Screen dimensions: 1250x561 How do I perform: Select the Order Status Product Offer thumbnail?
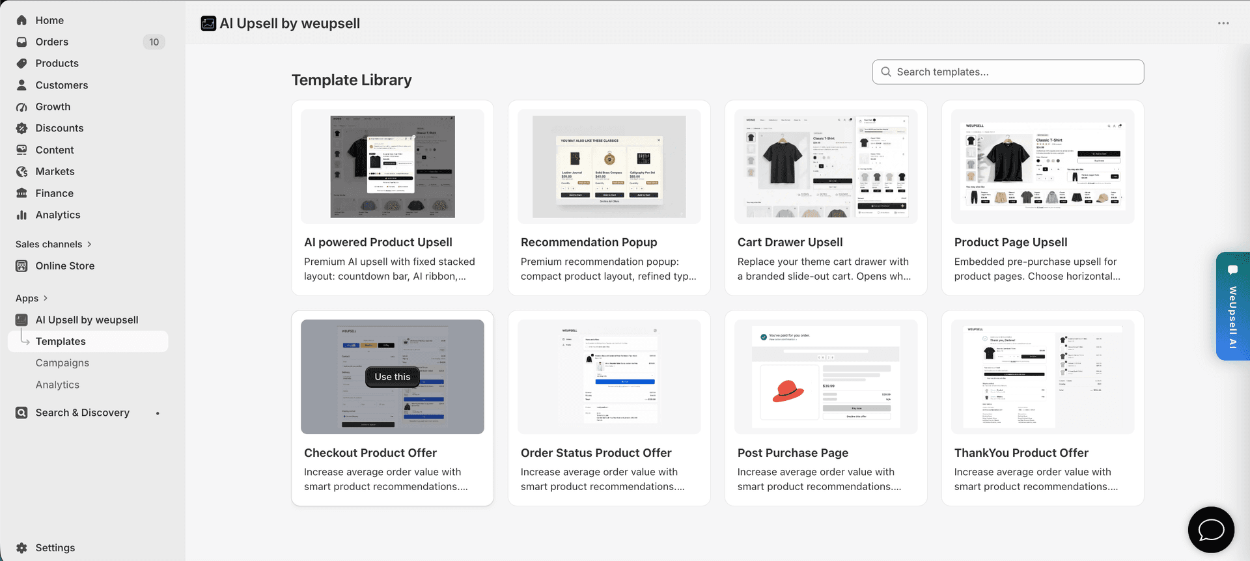[x=609, y=377]
